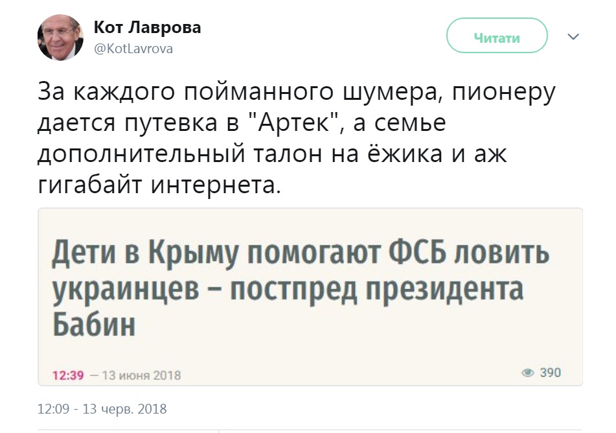616x433 pixels.
Task: Click the @KotLavrova handle
Action: coord(133,49)
